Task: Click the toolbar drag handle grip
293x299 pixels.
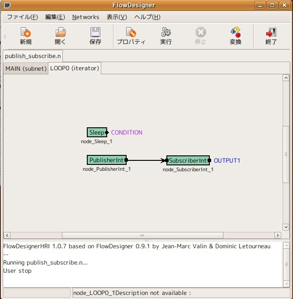Action: (x=5, y=36)
